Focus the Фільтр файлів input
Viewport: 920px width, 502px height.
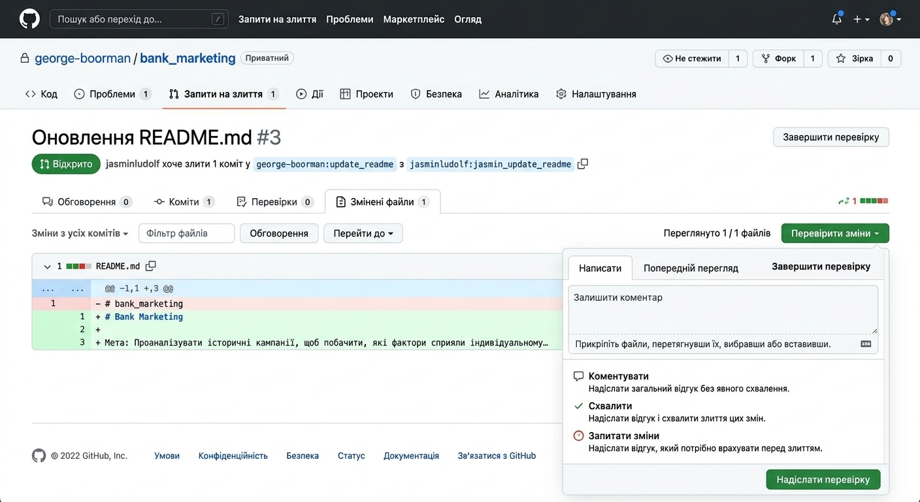[186, 233]
